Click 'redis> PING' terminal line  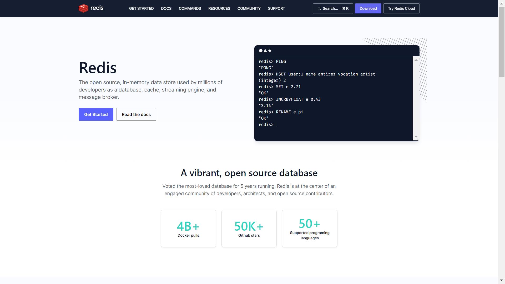coord(272,62)
